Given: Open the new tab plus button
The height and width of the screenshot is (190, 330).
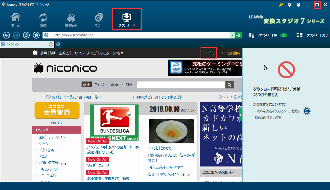Looking at the screenshot, I should (x=58, y=44).
